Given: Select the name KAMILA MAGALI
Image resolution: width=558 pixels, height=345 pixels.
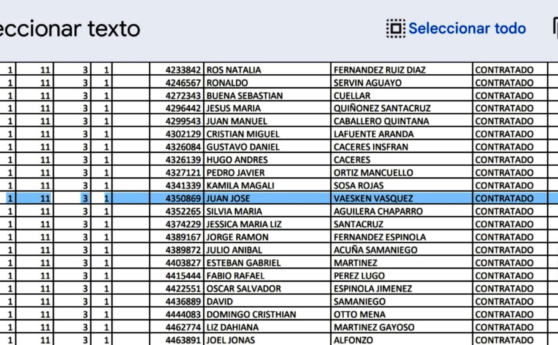Looking at the screenshot, I should coord(240,185).
